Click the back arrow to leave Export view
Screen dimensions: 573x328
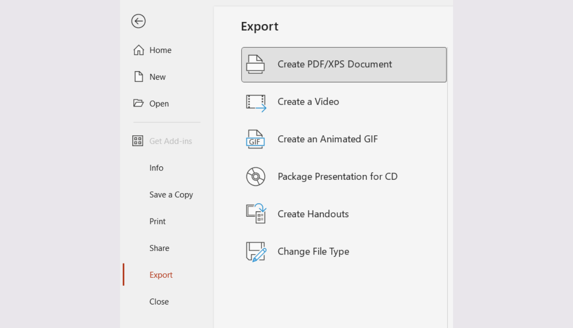(x=138, y=21)
